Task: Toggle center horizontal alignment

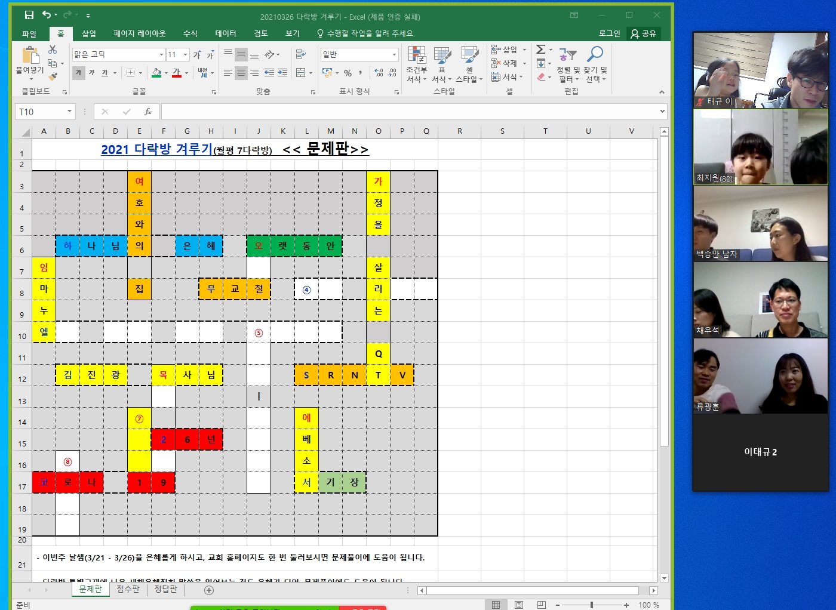Action: tap(241, 73)
